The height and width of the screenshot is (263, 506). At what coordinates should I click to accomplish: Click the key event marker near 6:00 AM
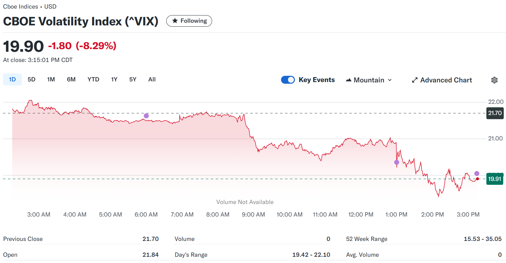[x=146, y=116]
